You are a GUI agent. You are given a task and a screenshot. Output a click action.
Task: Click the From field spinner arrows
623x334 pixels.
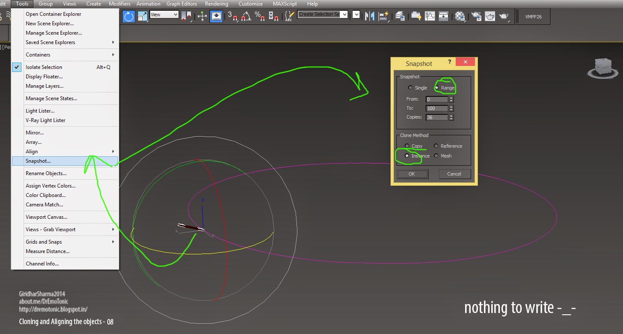(x=451, y=99)
